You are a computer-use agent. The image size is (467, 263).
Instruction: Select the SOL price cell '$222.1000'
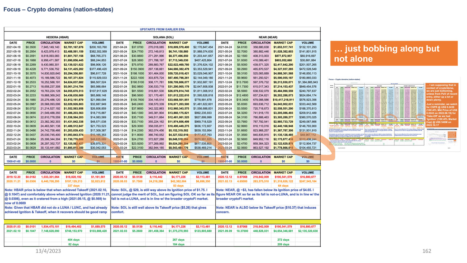click(x=137, y=78)
